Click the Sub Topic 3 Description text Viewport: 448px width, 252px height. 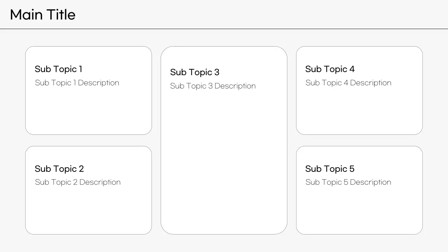click(213, 86)
